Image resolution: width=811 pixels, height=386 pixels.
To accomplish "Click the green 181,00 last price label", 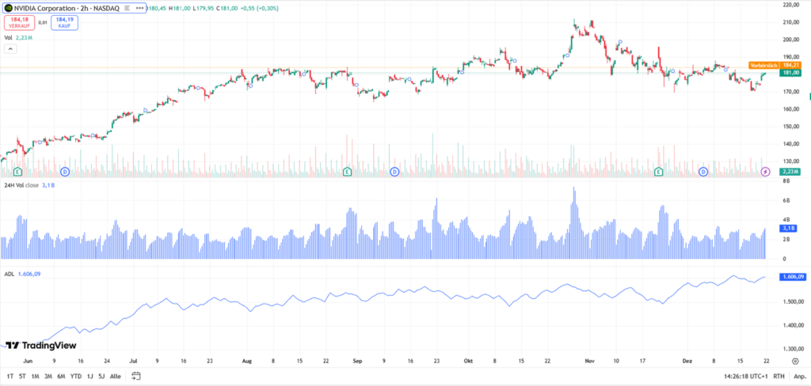I will click(790, 73).
